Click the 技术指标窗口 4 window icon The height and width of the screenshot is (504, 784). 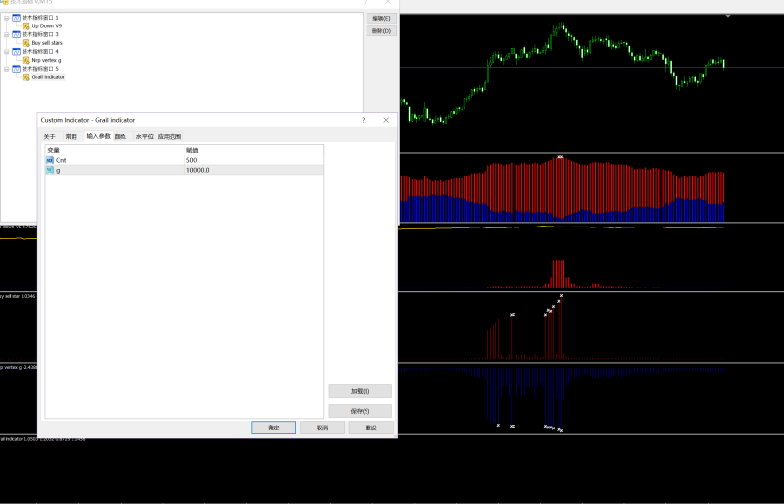pos(16,52)
